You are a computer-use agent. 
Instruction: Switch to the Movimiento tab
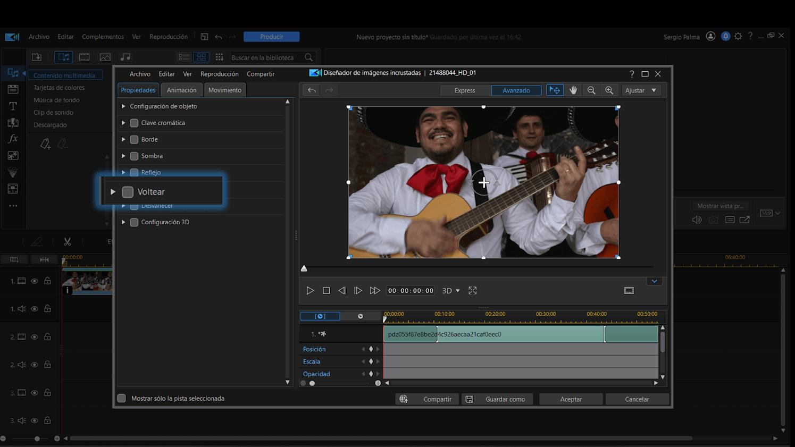click(225, 90)
